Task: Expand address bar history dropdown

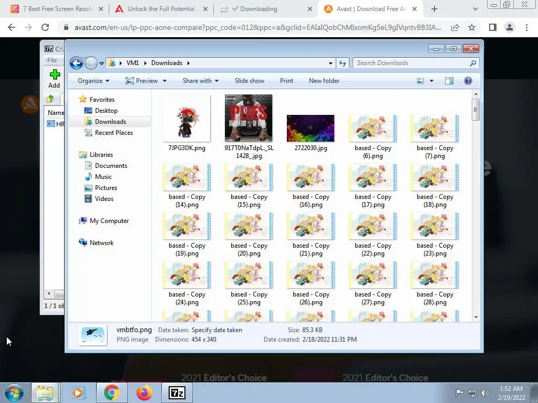Action: [x=330, y=63]
